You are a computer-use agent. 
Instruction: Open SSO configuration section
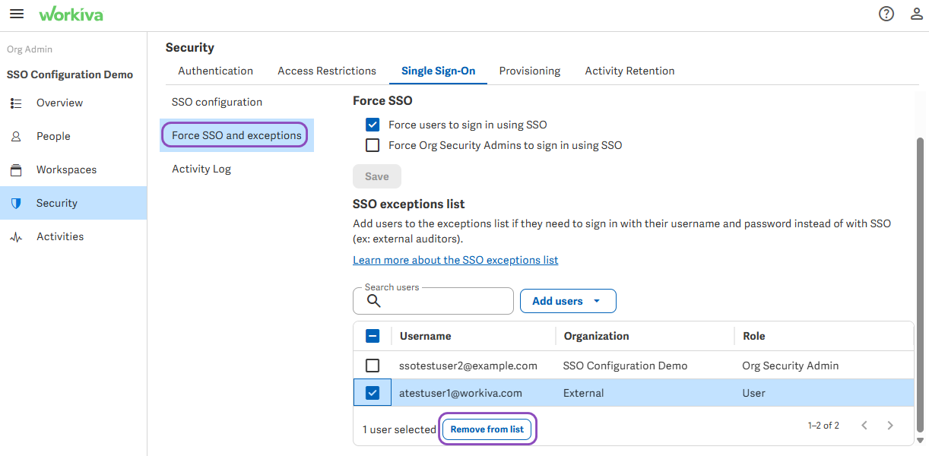[x=217, y=102]
